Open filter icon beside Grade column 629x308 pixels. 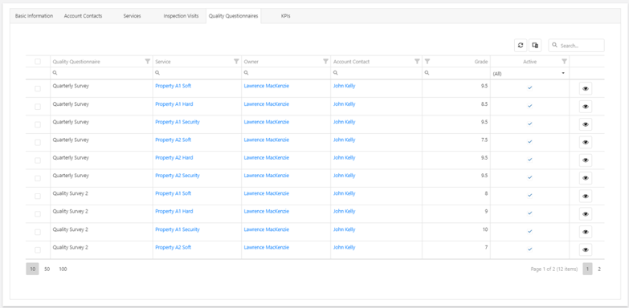click(x=427, y=61)
